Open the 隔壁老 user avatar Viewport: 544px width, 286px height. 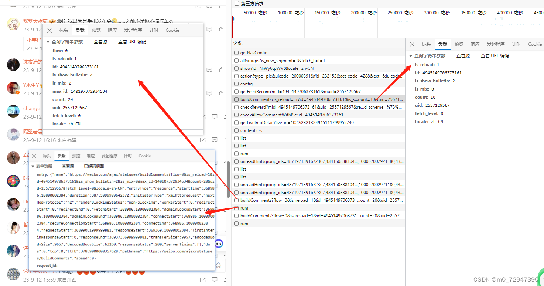pos(13,135)
